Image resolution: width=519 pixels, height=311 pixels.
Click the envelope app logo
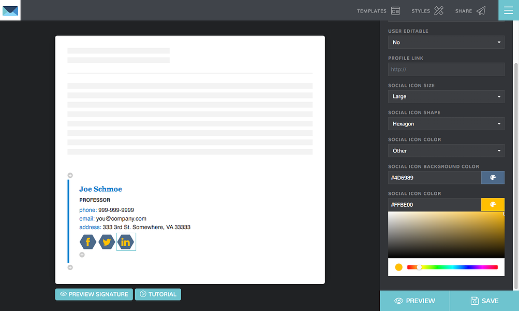coord(10,10)
